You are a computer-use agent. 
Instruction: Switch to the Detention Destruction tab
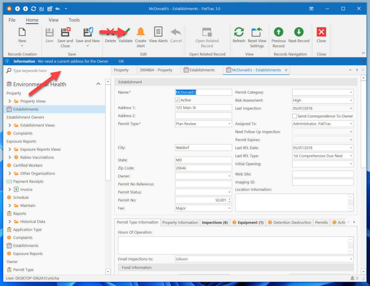point(289,222)
